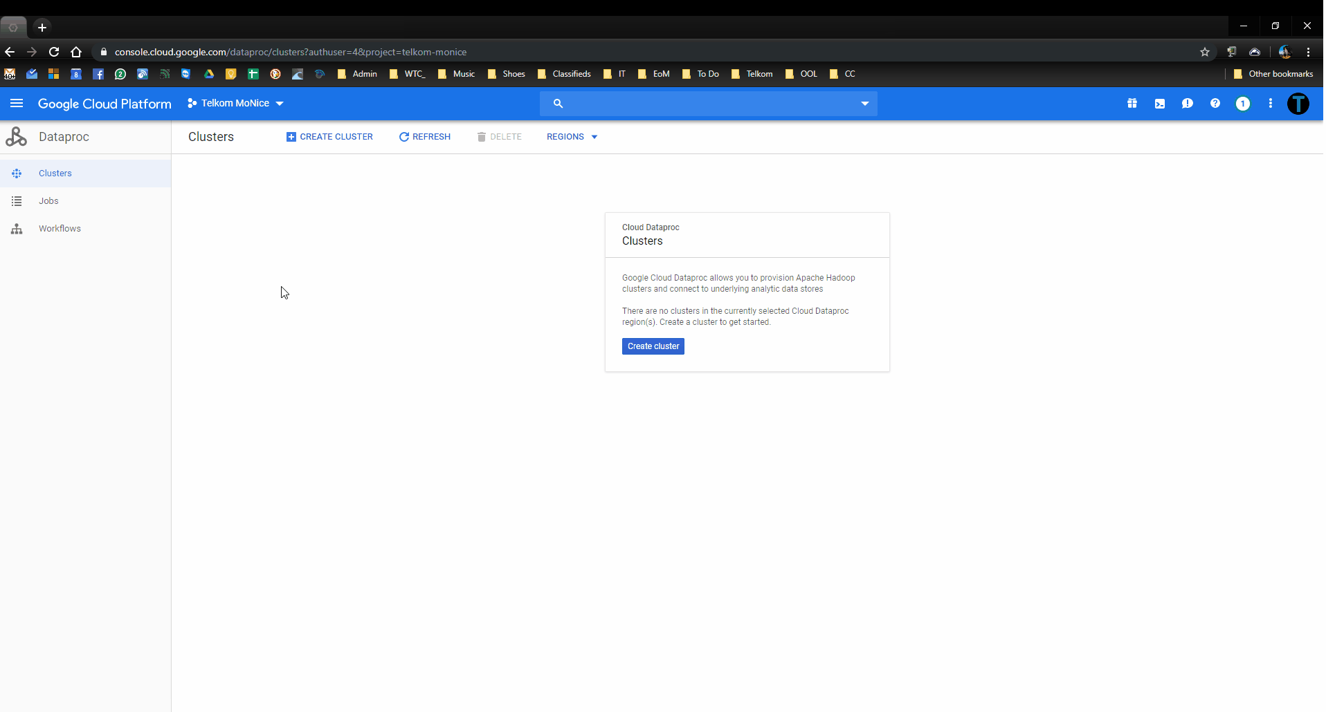Go to Jobs in the sidebar
This screenshot has height=712, width=1326.
coord(85,201)
